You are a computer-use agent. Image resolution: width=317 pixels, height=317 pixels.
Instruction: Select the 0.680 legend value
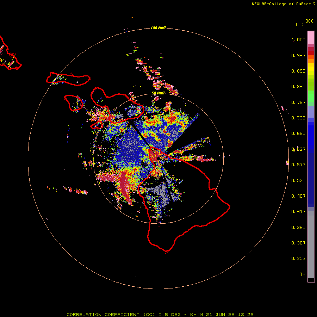(298, 133)
